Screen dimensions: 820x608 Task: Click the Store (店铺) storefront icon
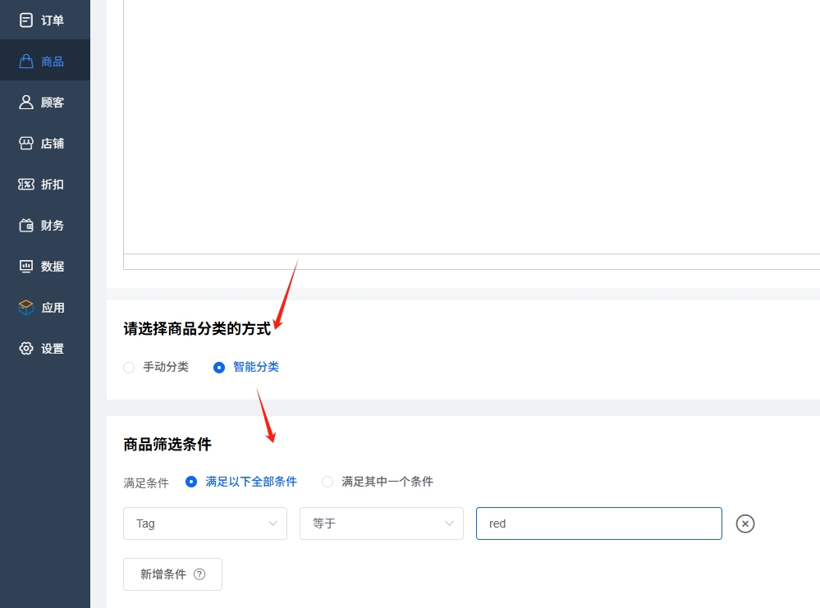(26, 144)
